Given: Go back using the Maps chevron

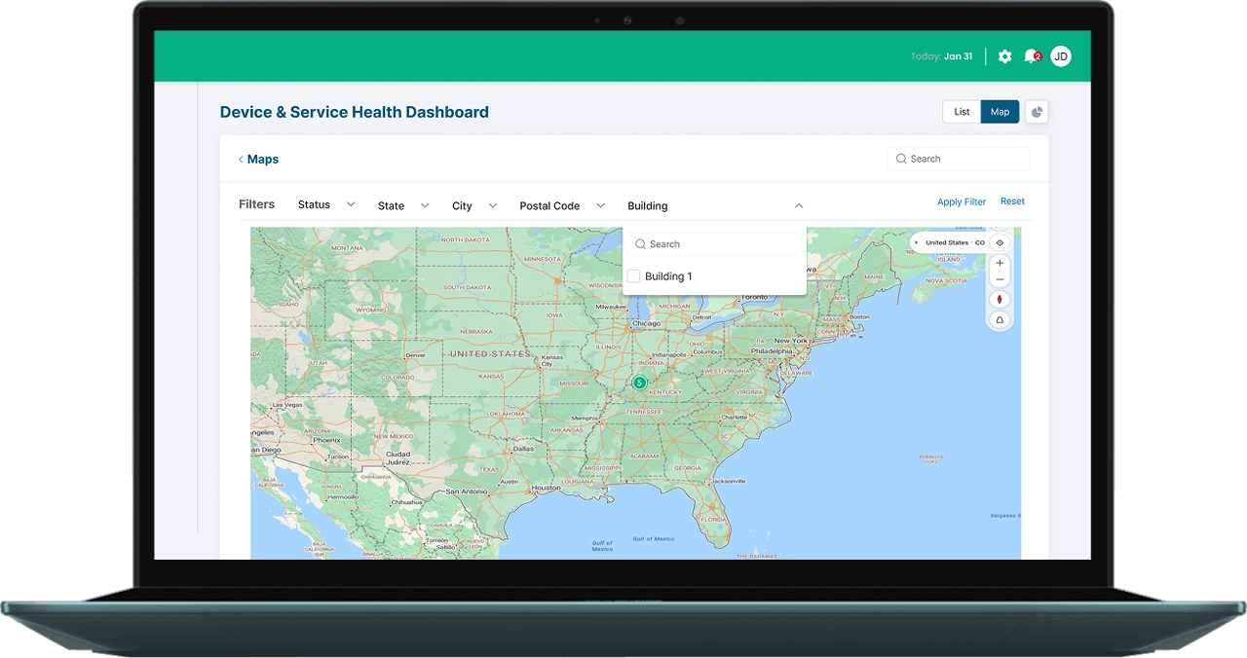Looking at the screenshot, I should pos(241,160).
